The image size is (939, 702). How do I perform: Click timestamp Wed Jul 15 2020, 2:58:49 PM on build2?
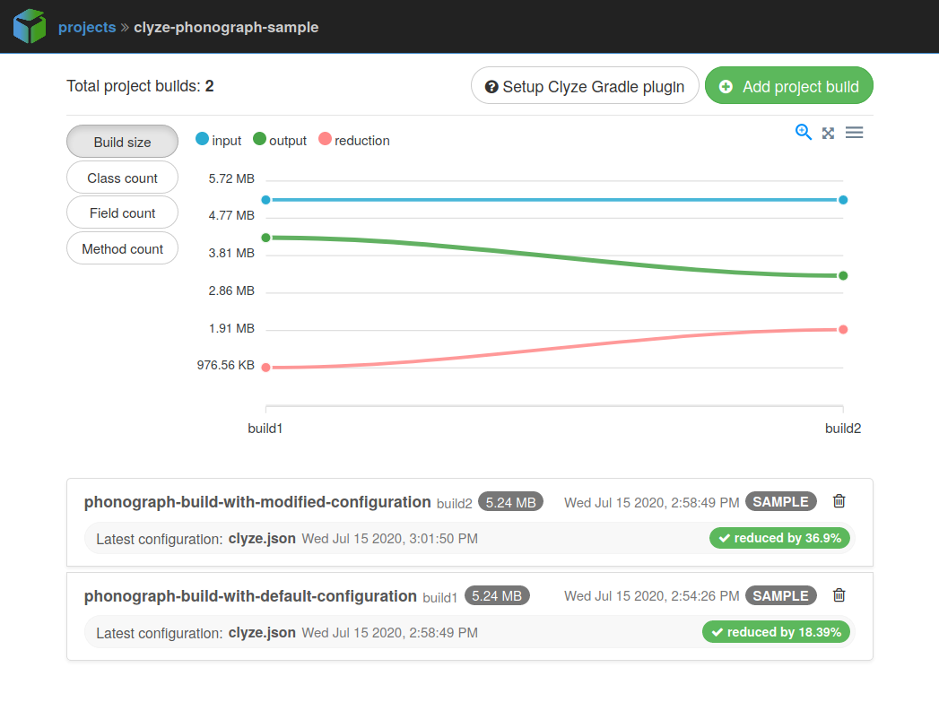[x=651, y=503]
